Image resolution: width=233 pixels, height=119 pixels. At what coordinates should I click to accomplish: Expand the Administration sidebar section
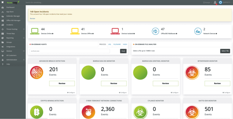click(24, 59)
